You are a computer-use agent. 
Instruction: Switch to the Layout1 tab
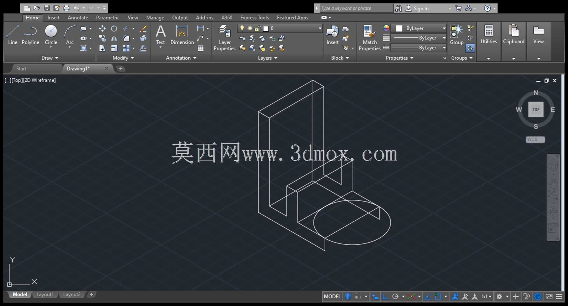45,294
